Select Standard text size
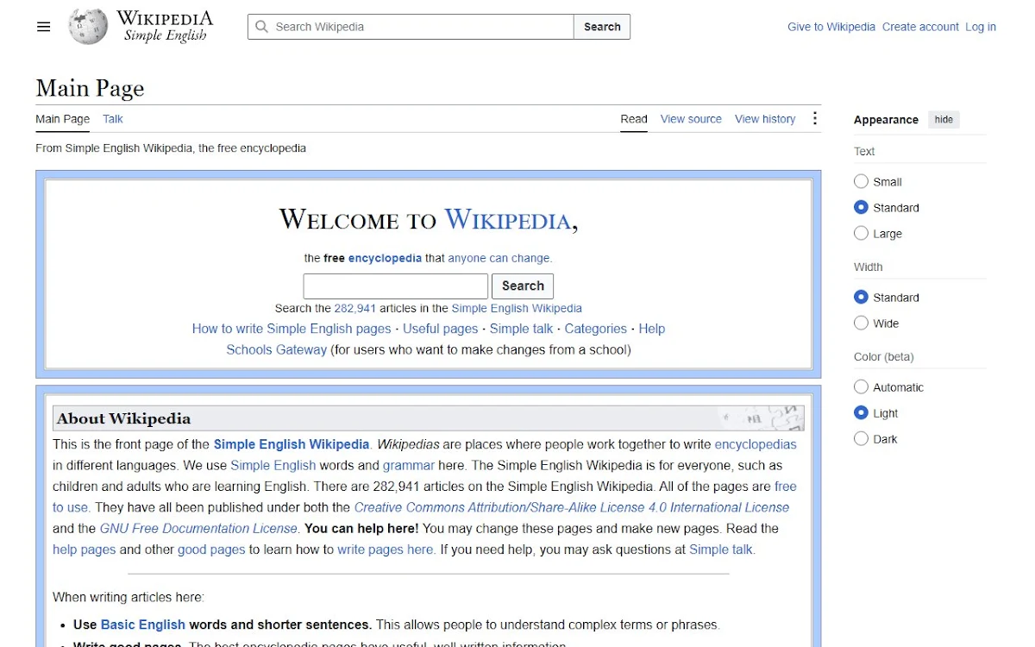This screenshot has width=1035, height=647. coord(861,207)
